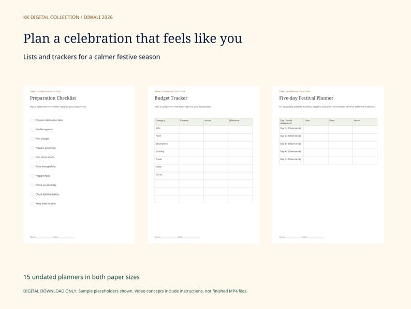This screenshot has width=411, height=309.
Task: Click the 'Gifts' row label in Budget Tracker
Action: coord(158,128)
